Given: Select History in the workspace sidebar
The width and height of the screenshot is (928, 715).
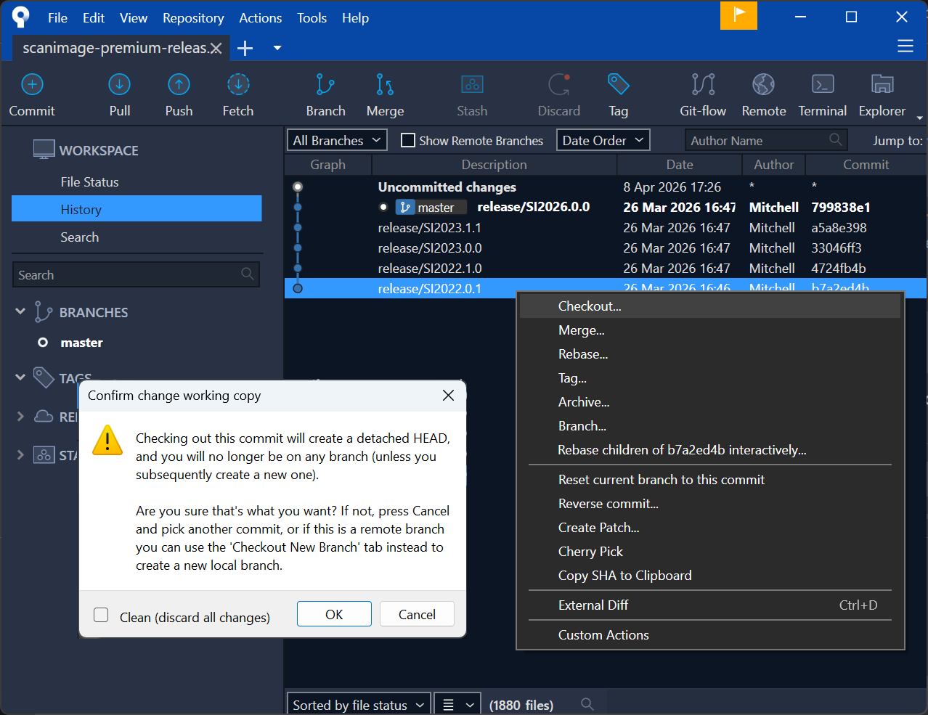Looking at the screenshot, I should point(137,209).
